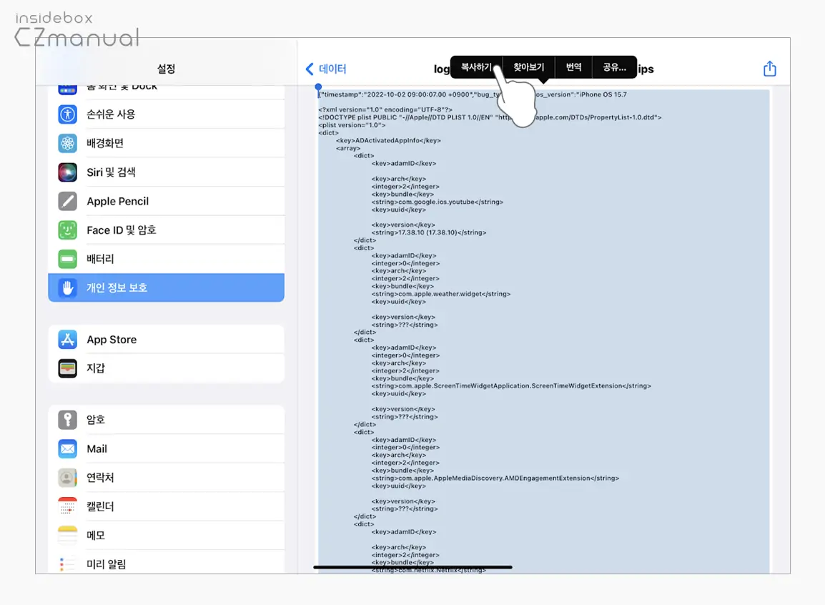
Task: Tap the App Store icon
Action: point(67,339)
